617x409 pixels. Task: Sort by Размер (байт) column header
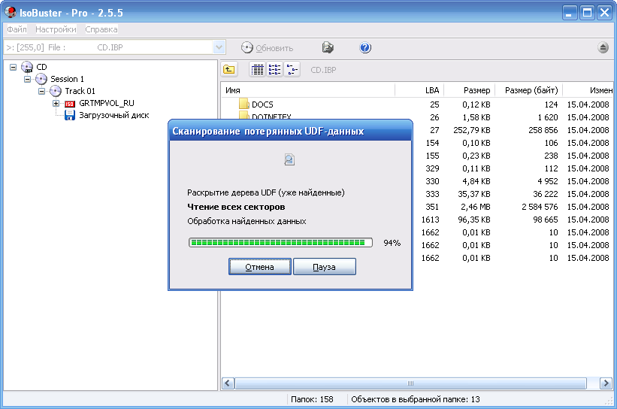[x=529, y=90]
